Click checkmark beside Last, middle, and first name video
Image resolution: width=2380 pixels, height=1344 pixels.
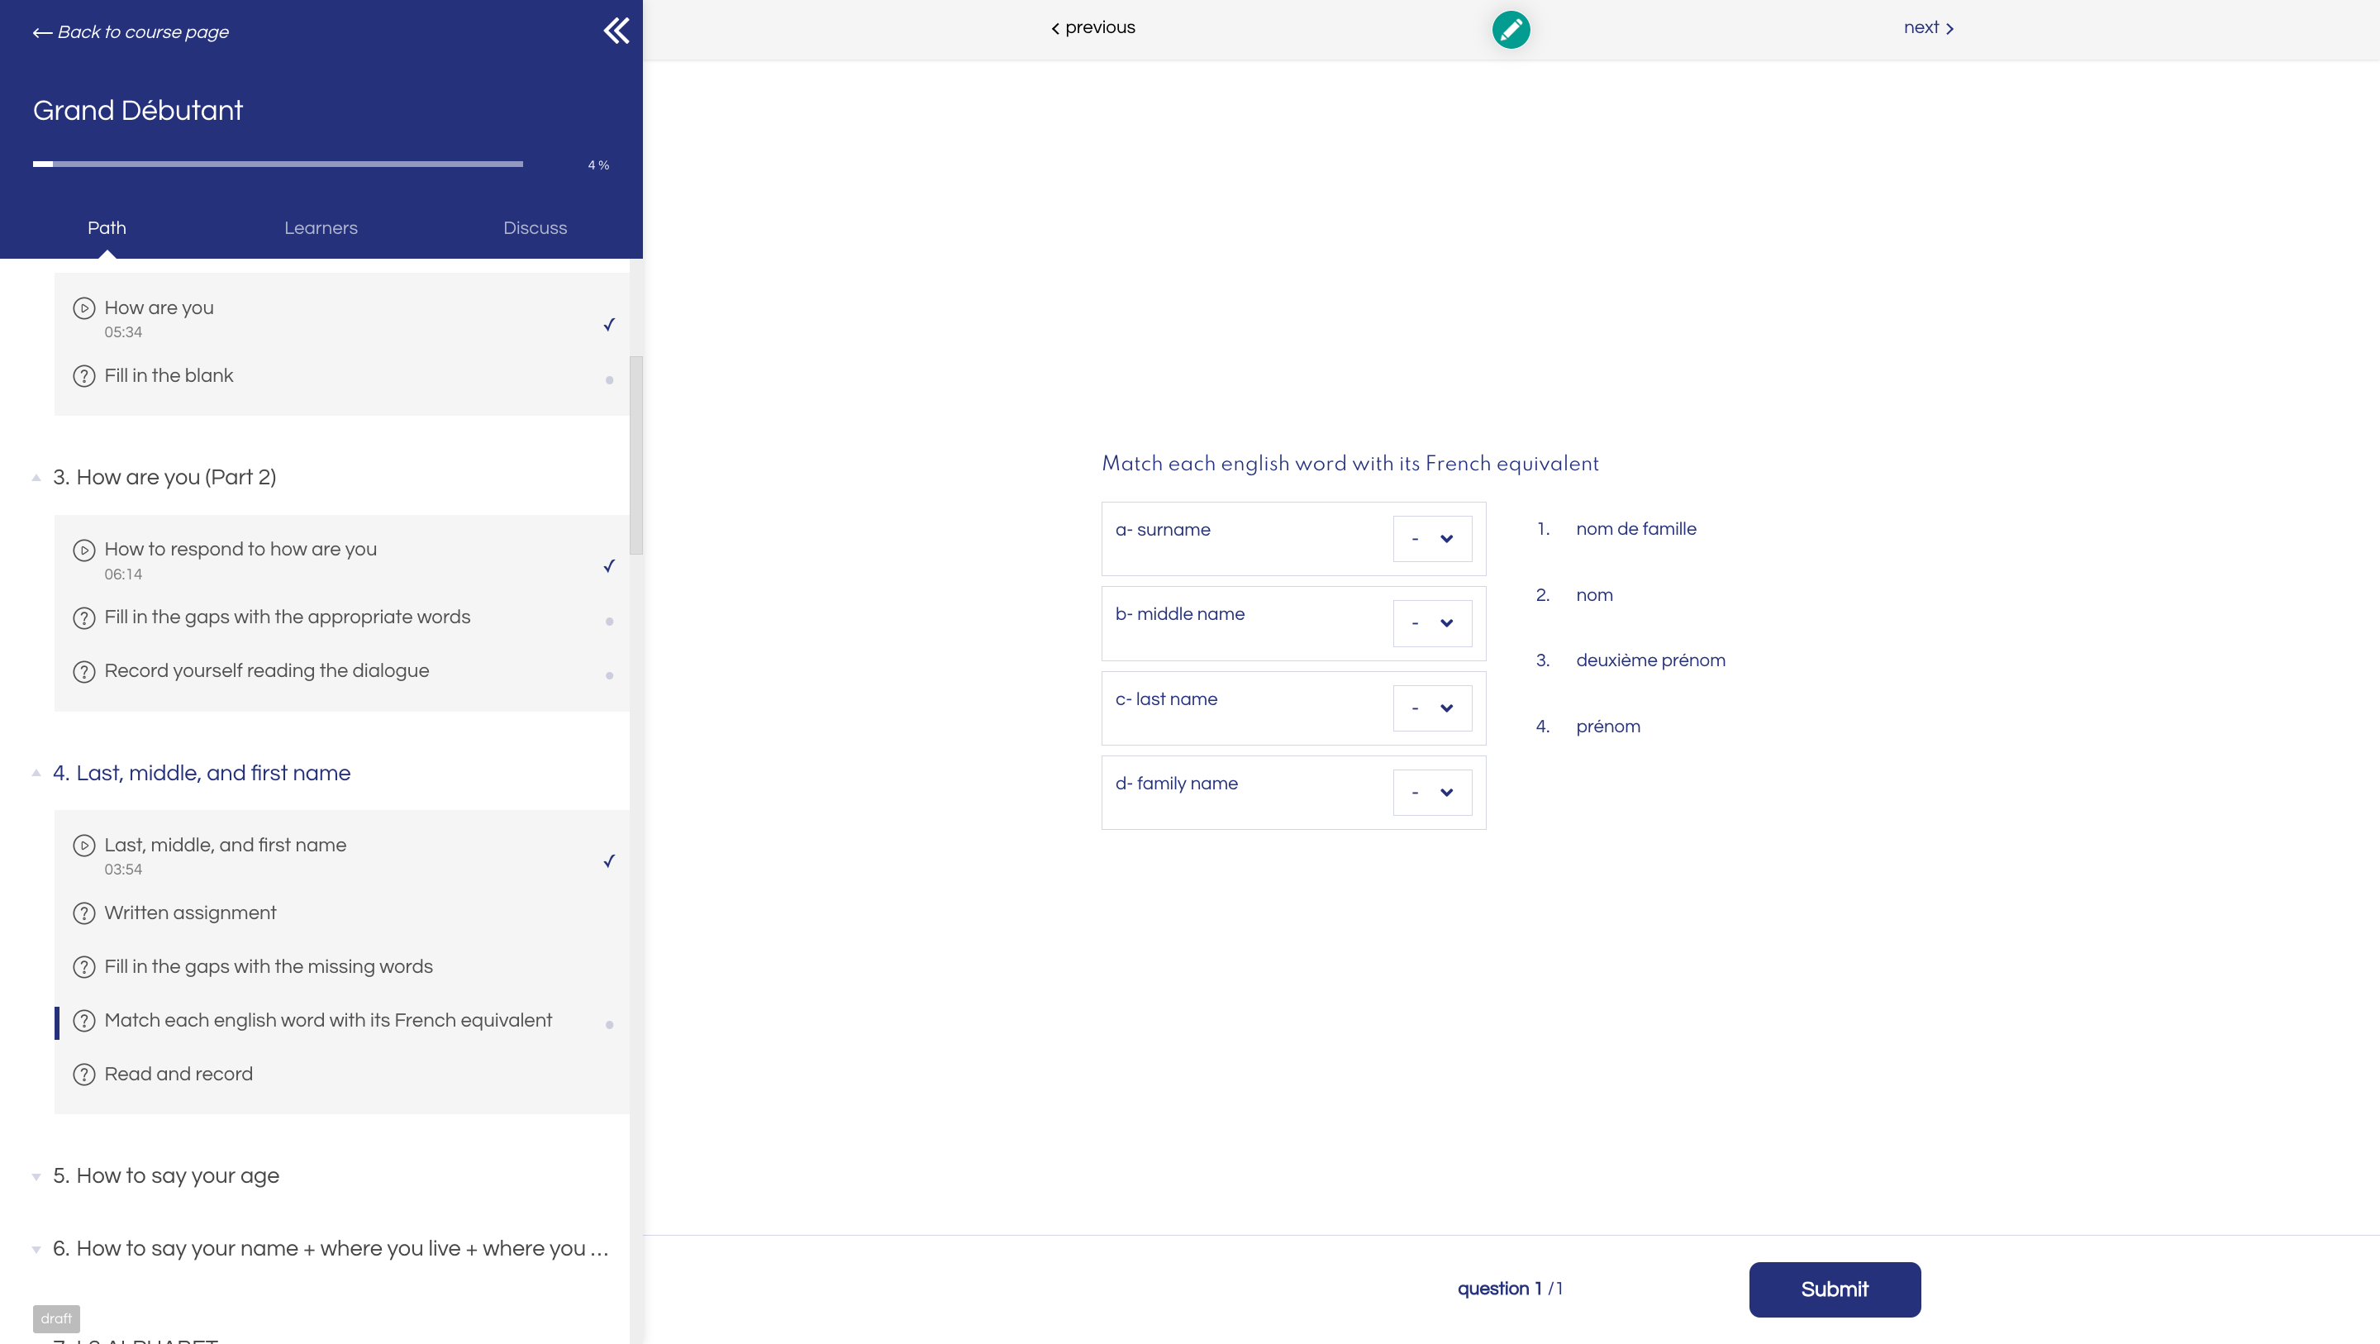tap(609, 860)
